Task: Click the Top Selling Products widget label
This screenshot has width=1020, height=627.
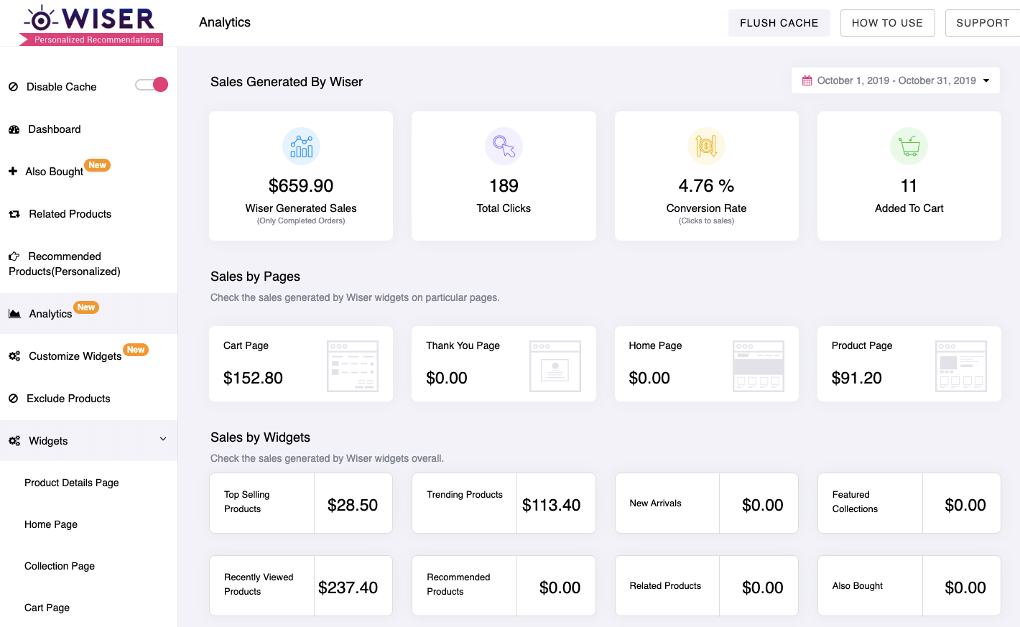Action: coord(247,502)
